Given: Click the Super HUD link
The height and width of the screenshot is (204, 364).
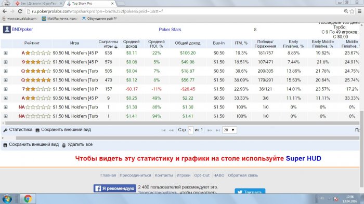Looking at the screenshot, I should [303, 158].
